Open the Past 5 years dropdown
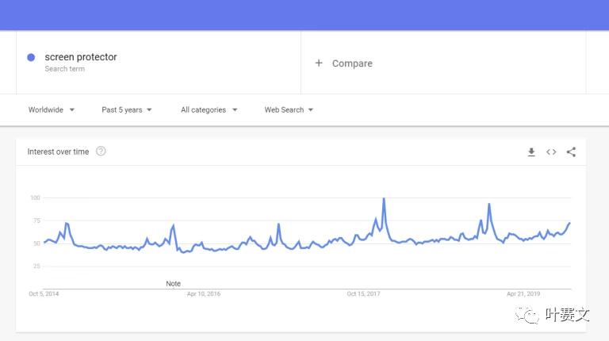Screen dimensions: 609x341 pyautogui.click(x=127, y=110)
